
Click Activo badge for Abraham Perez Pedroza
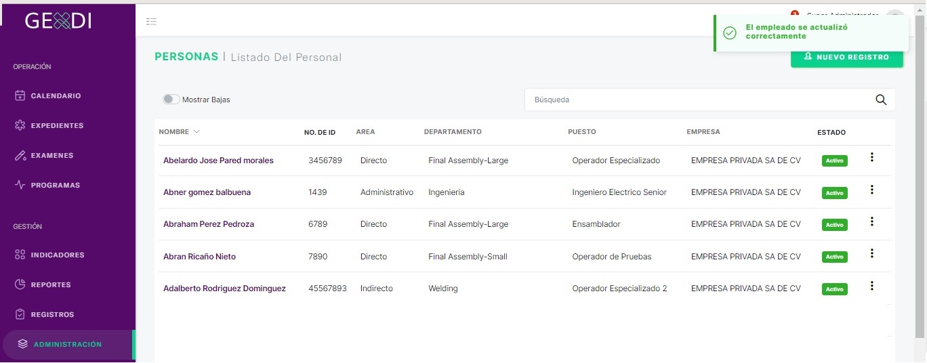834,225
